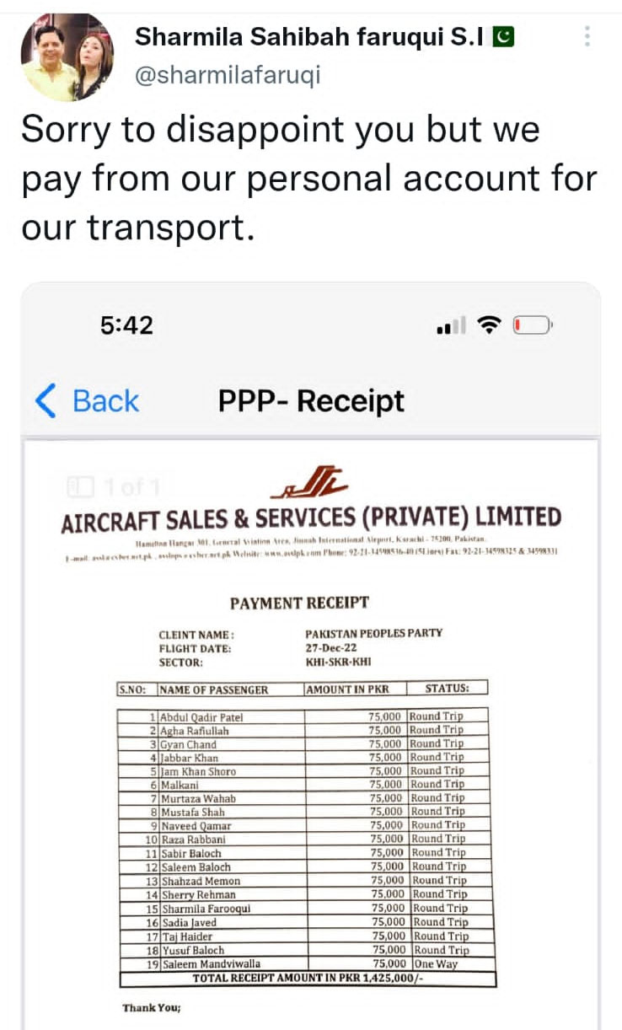622x1030 pixels.
Task: Click the Pakistan flag emoji beside the name
Action: 503,37
